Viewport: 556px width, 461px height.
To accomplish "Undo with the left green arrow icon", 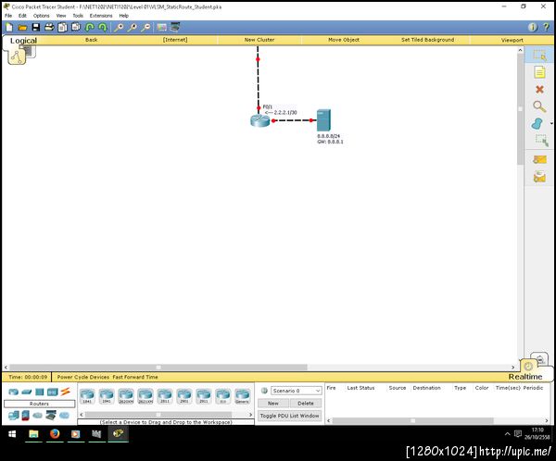I will [x=89, y=27].
